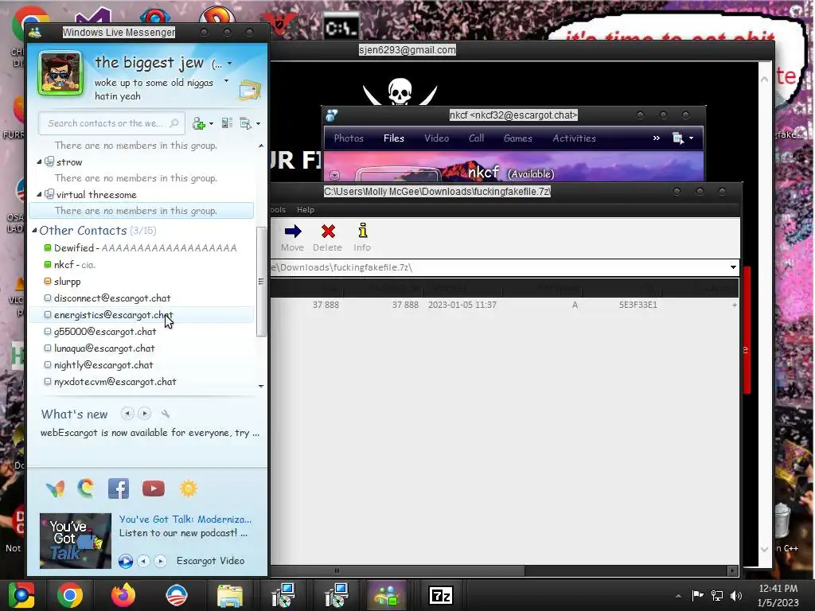Open the Messenger show menu icon
The image size is (815, 611).
pos(245,123)
